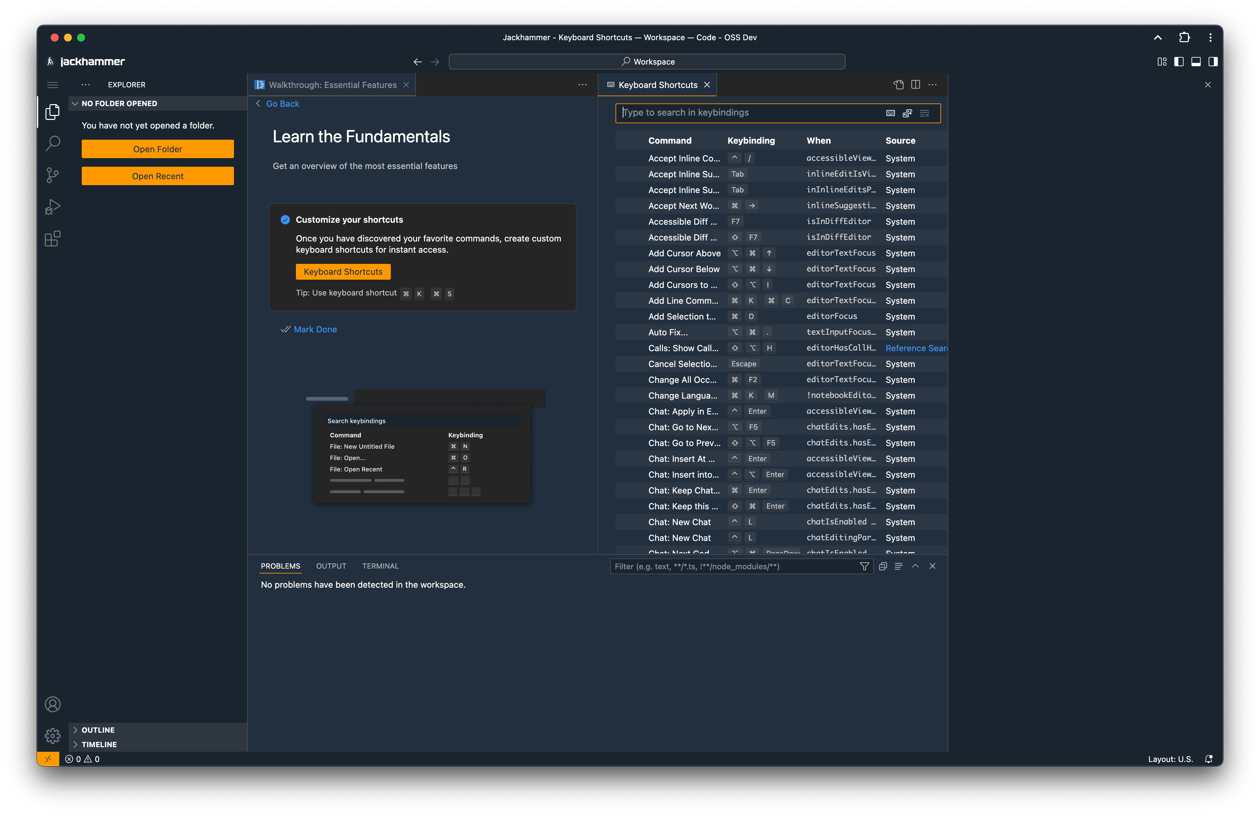
Task: Click the remote window indicator in status bar
Action: coord(48,759)
